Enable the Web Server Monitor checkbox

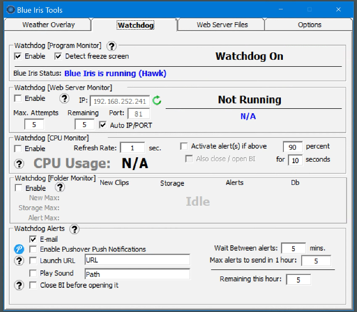(18, 98)
